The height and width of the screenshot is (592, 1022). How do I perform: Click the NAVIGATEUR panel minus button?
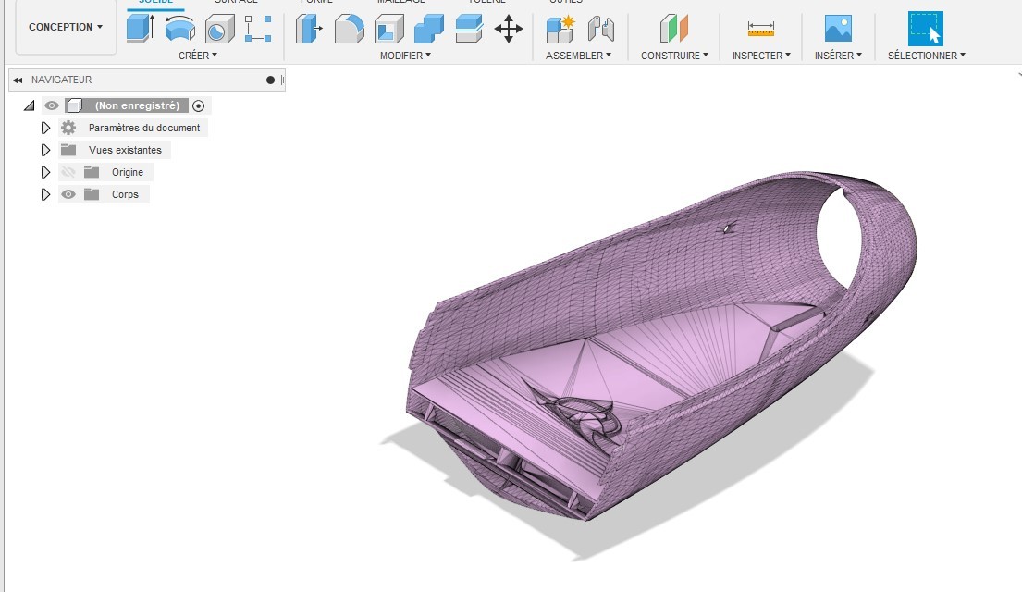tap(270, 80)
